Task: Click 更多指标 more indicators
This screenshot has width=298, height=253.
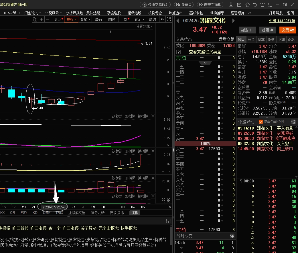Action: [x=117, y=213]
